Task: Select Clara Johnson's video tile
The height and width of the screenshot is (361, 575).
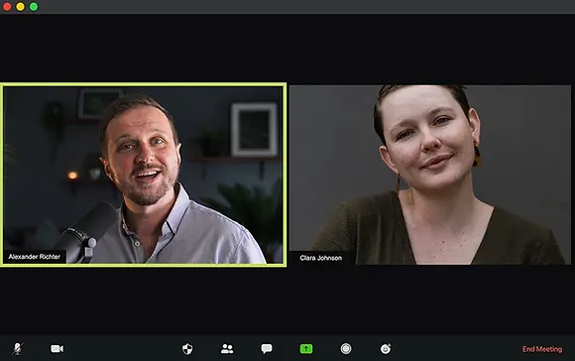Action: (430, 175)
